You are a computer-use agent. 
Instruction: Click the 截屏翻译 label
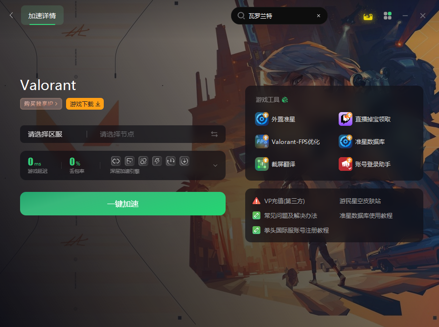pos(283,164)
